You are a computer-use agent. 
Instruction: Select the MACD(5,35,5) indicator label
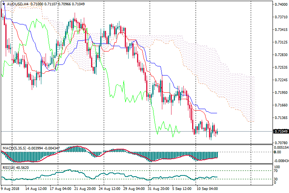(x=12, y=148)
